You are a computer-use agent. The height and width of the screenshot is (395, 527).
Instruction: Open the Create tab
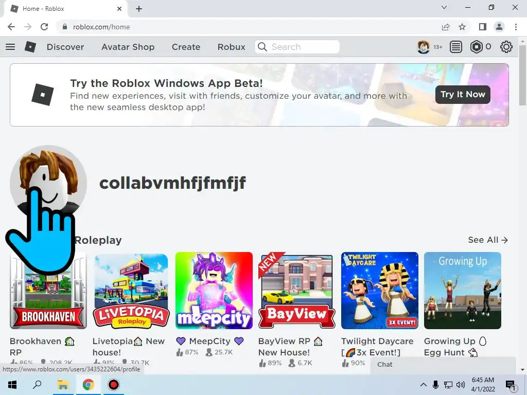[x=186, y=47]
